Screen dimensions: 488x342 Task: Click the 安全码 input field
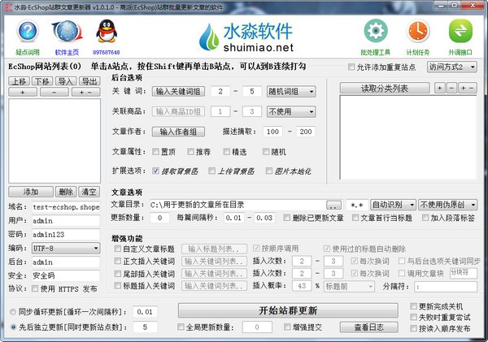coord(66,275)
